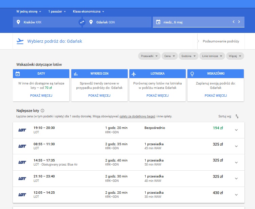
Task: Open the Podsumowanie podróży step
Action: (221, 41)
